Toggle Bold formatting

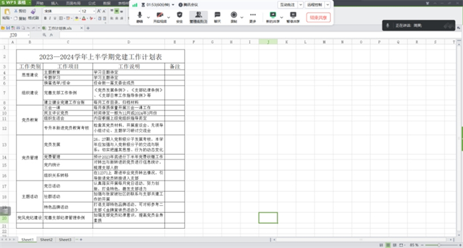[45, 19]
